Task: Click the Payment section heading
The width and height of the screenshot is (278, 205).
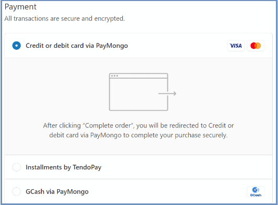Action: pyautogui.click(x=20, y=7)
